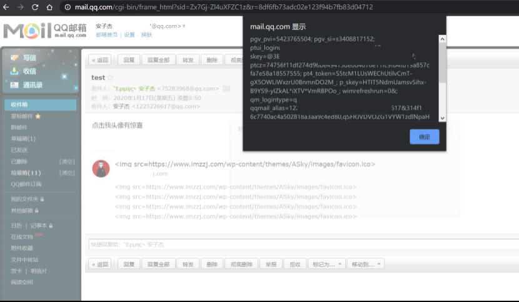Click top toolbar 删除 button
519x302 pixels.
[212, 60]
